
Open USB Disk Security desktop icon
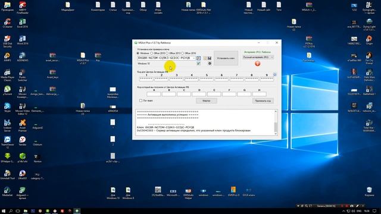click(7, 41)
